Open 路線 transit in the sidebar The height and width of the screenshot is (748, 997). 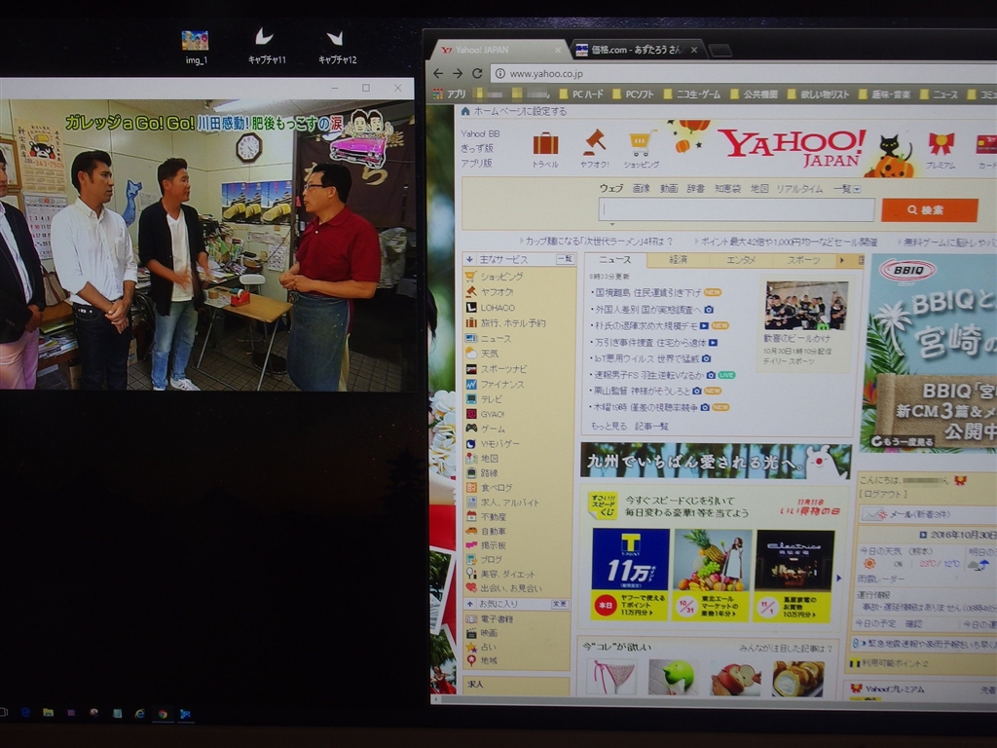pos(482,473)
